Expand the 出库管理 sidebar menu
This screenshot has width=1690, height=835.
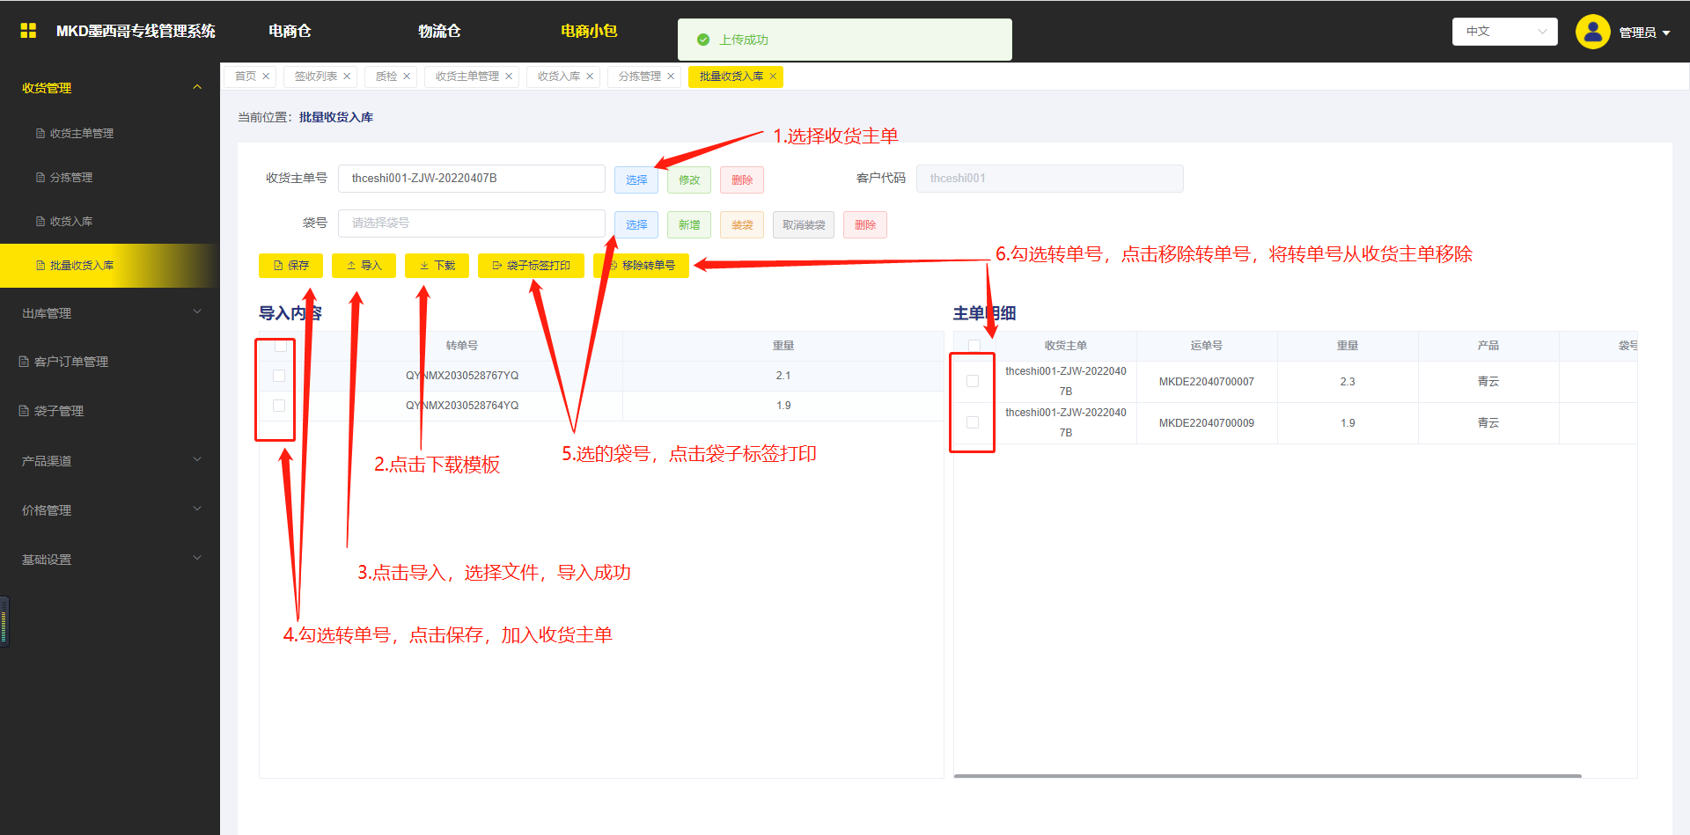coord(110,313)
